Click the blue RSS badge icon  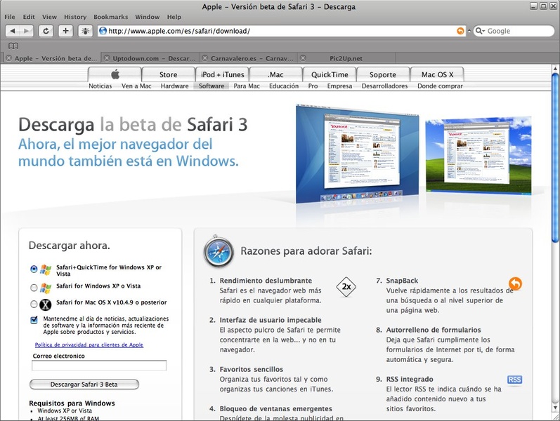tap(514, 380)
